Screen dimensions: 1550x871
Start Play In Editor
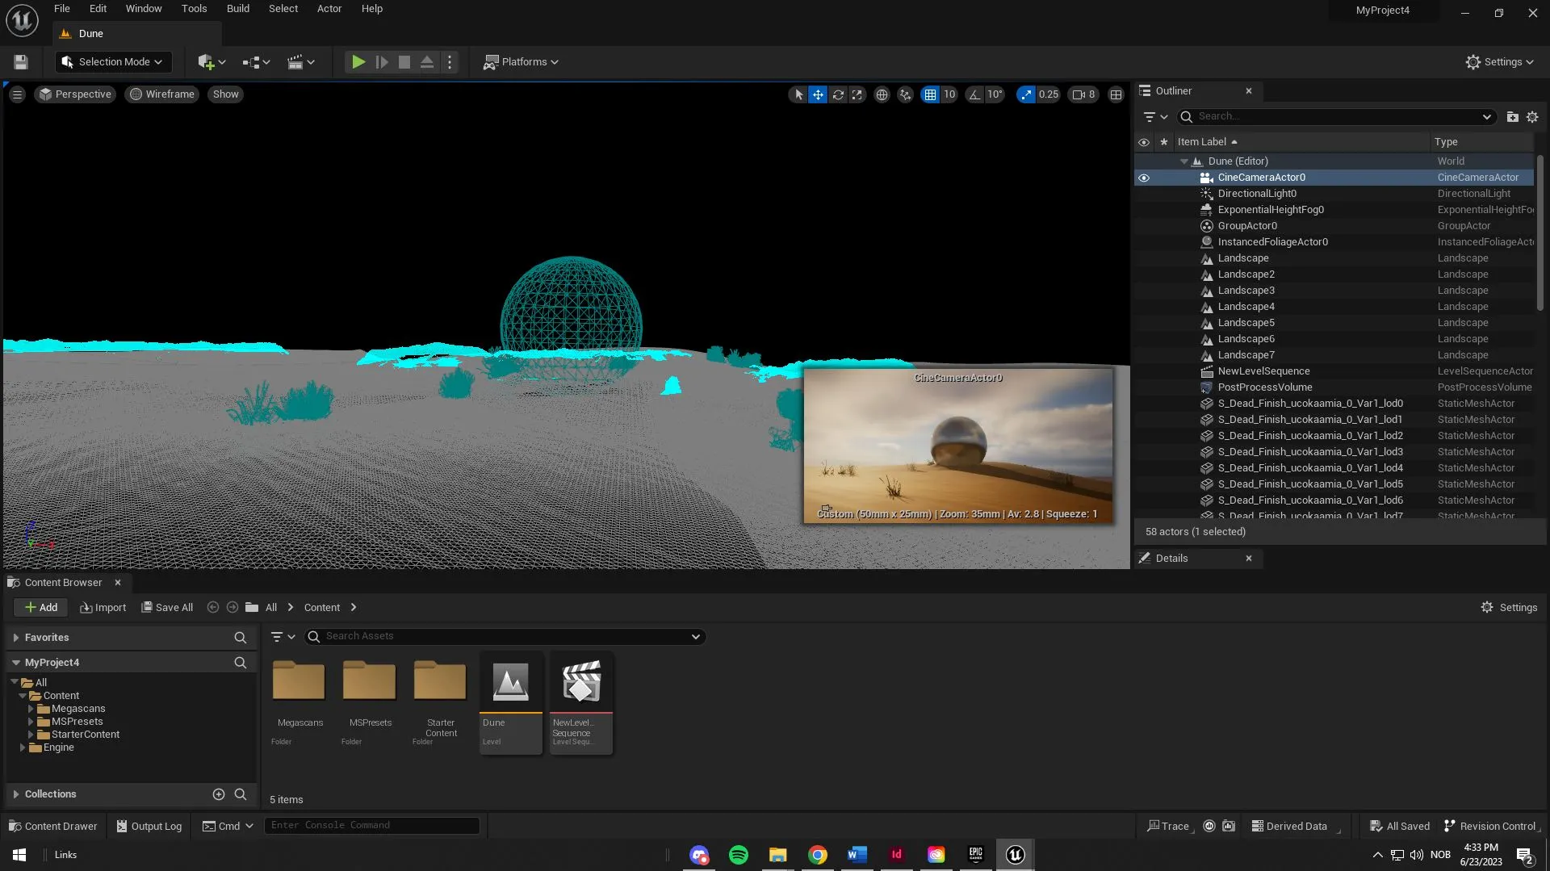(x=358, y=62)
